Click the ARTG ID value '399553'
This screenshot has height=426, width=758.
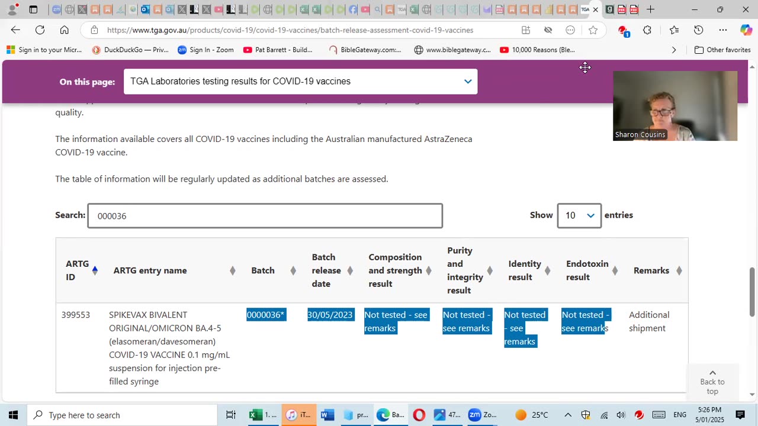[76, 315]
